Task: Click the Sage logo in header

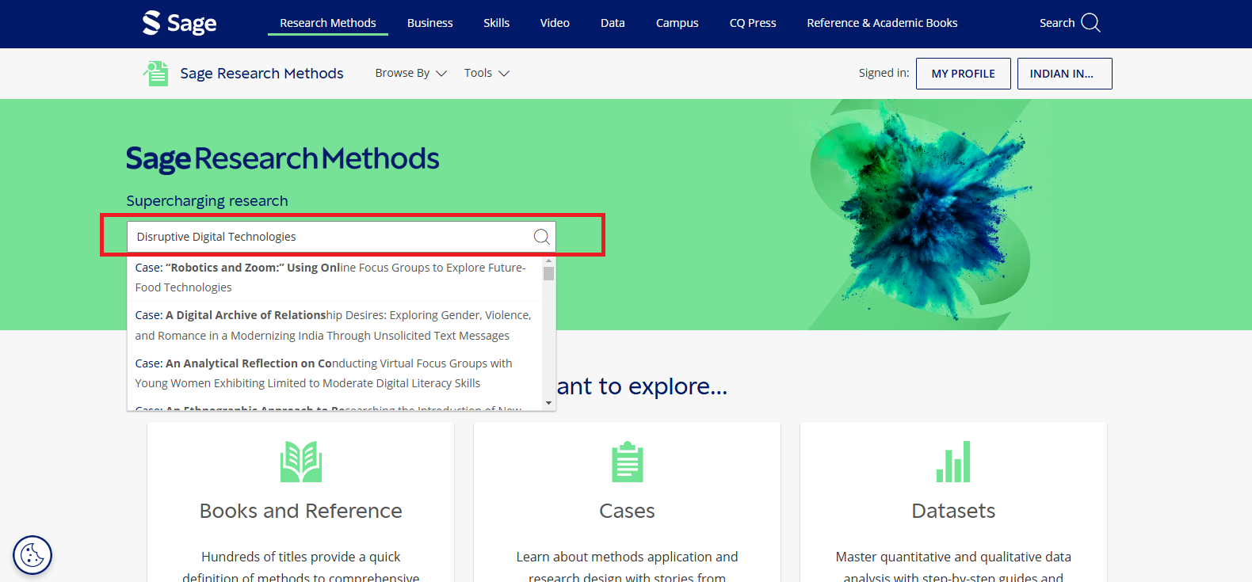Action: pyautogui.click(x=179, y=23)
